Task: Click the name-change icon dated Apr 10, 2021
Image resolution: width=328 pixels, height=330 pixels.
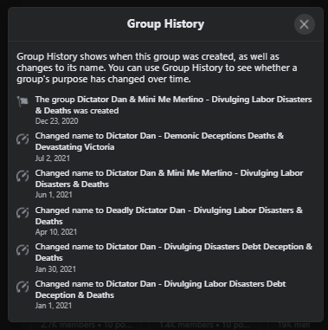Action: (23, 213)
